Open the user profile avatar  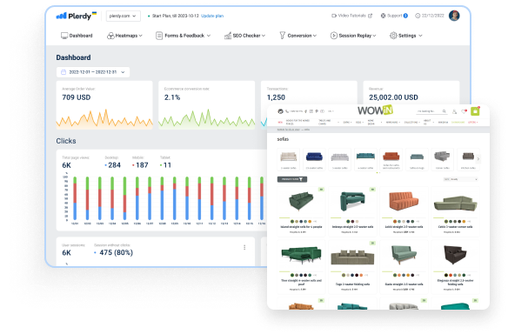point(454,16)
